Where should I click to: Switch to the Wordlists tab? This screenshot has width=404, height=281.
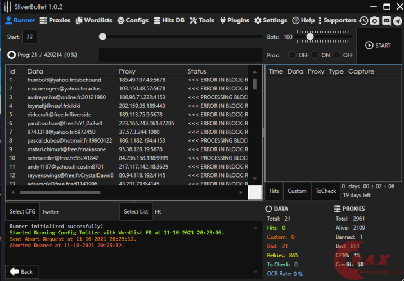[x=93, y=20]
